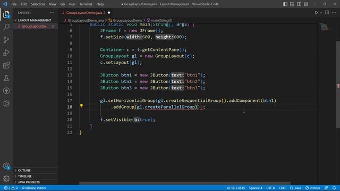Open the Manage gear settings
The image size is (340, 191).
coord(6,179)
